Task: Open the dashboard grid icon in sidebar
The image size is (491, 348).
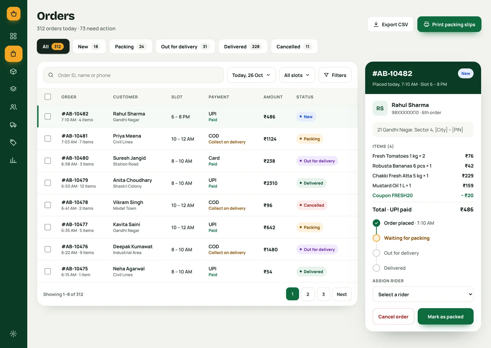Action: click(13, 36)
